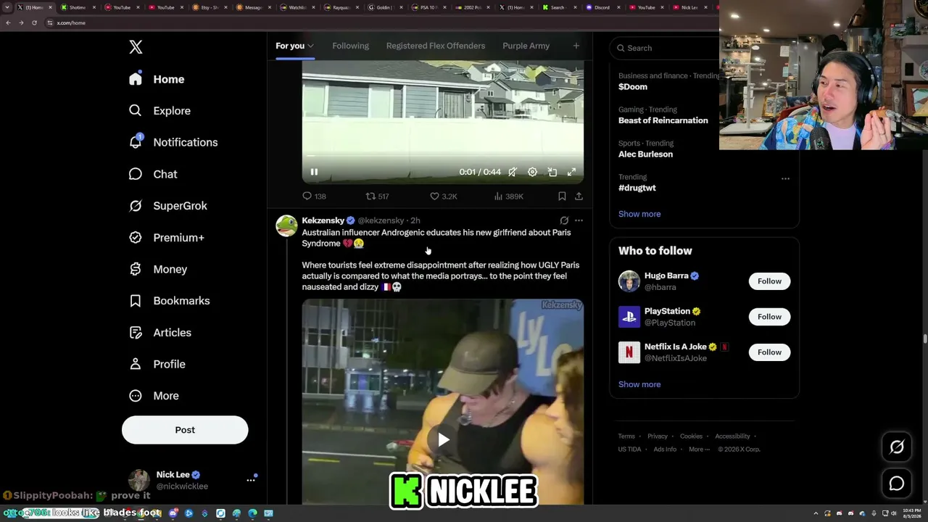Open options for the #drugtwt trend

[x=785, y=178]
